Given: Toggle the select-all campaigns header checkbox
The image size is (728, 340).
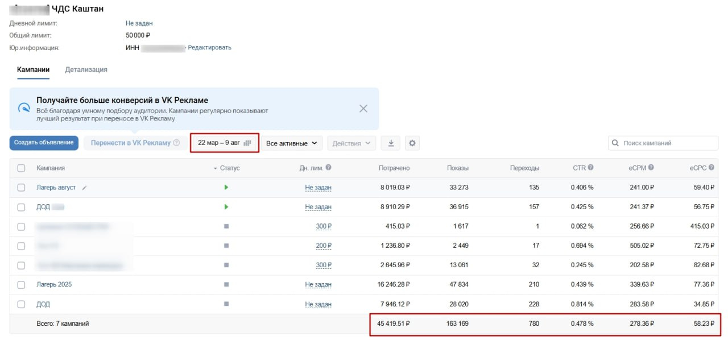Looking at the screenshot, I should click(x=21, y=168).
